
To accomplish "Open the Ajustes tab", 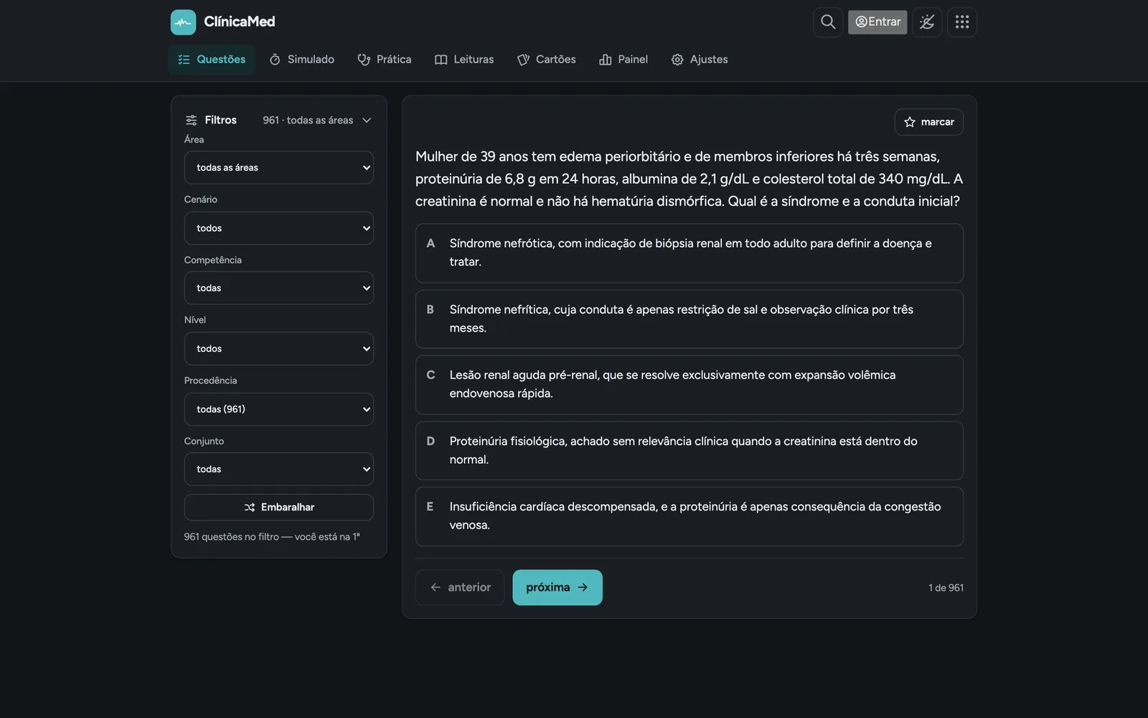I will (x=700, y=60).
